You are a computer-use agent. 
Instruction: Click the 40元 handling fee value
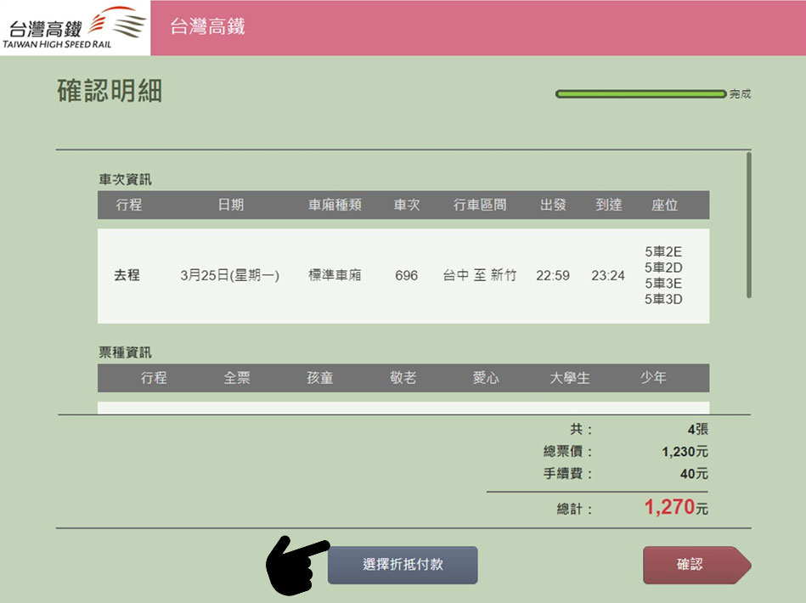pyautogui.click(x=694, y=473)
